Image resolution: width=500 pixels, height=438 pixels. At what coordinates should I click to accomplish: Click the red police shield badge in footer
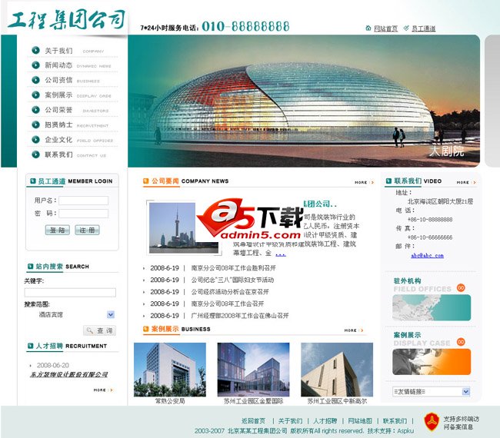click(431, 421)
